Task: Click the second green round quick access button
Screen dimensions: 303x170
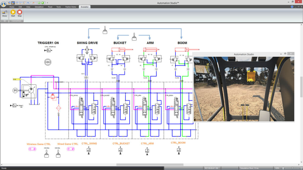Action: click(x=43, y=3)
